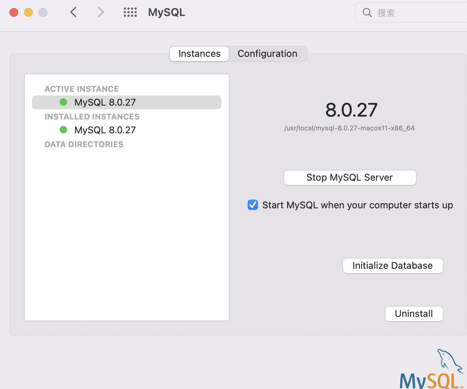
Task: Click the ACTIVE INSTANCE header
Action: pos(82,89)
